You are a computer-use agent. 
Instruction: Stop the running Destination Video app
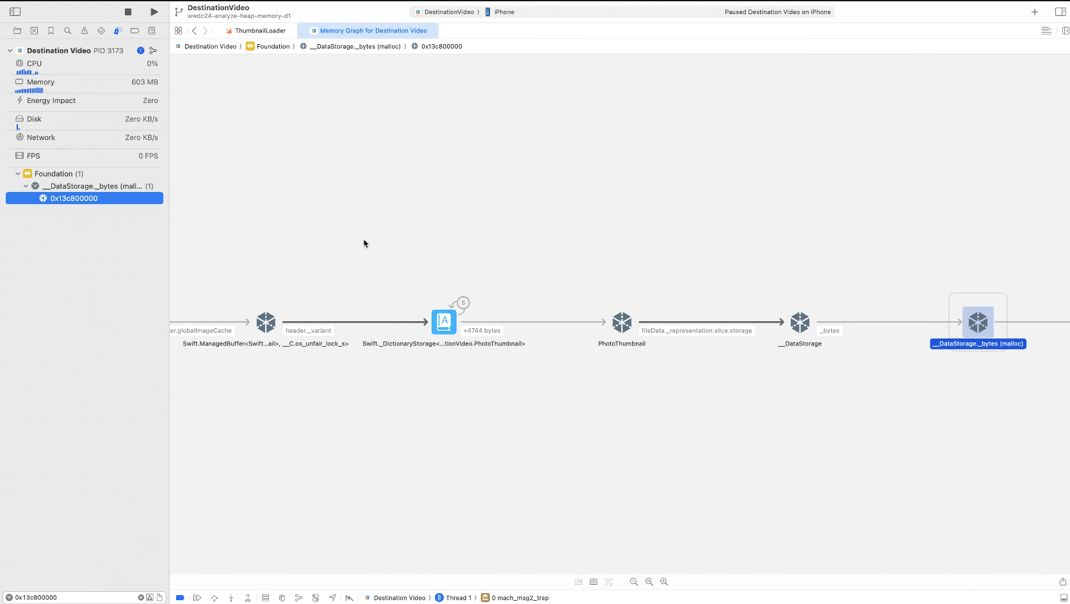128,12
